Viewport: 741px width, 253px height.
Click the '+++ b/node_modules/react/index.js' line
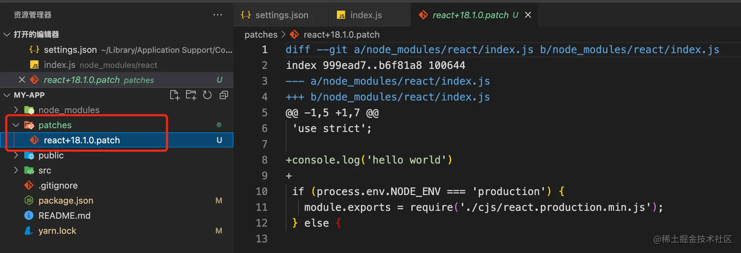[x=388, y=97]
